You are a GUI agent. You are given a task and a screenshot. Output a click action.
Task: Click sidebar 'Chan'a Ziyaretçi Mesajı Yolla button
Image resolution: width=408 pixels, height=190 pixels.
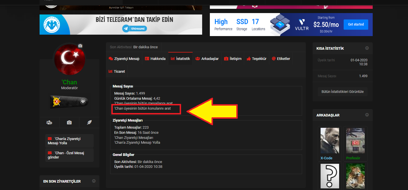tap(69, 141)
